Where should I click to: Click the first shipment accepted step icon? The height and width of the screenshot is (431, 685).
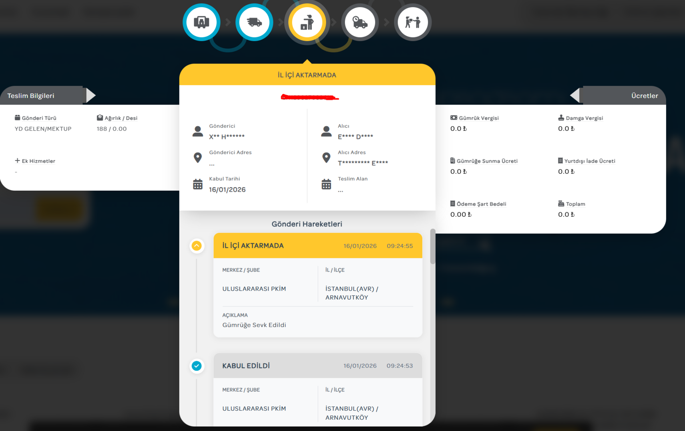coord(201,22)
